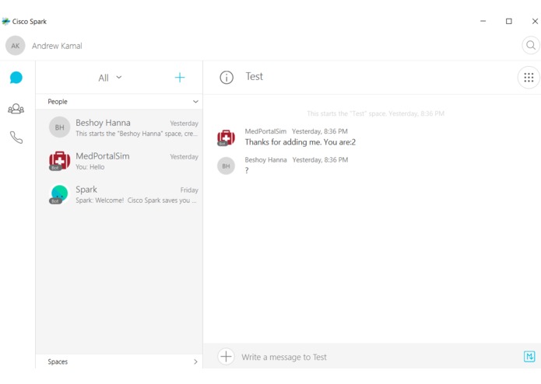
Task: Click Beshoy Hanna's BH avatar in list
Action: click(59, 127)
